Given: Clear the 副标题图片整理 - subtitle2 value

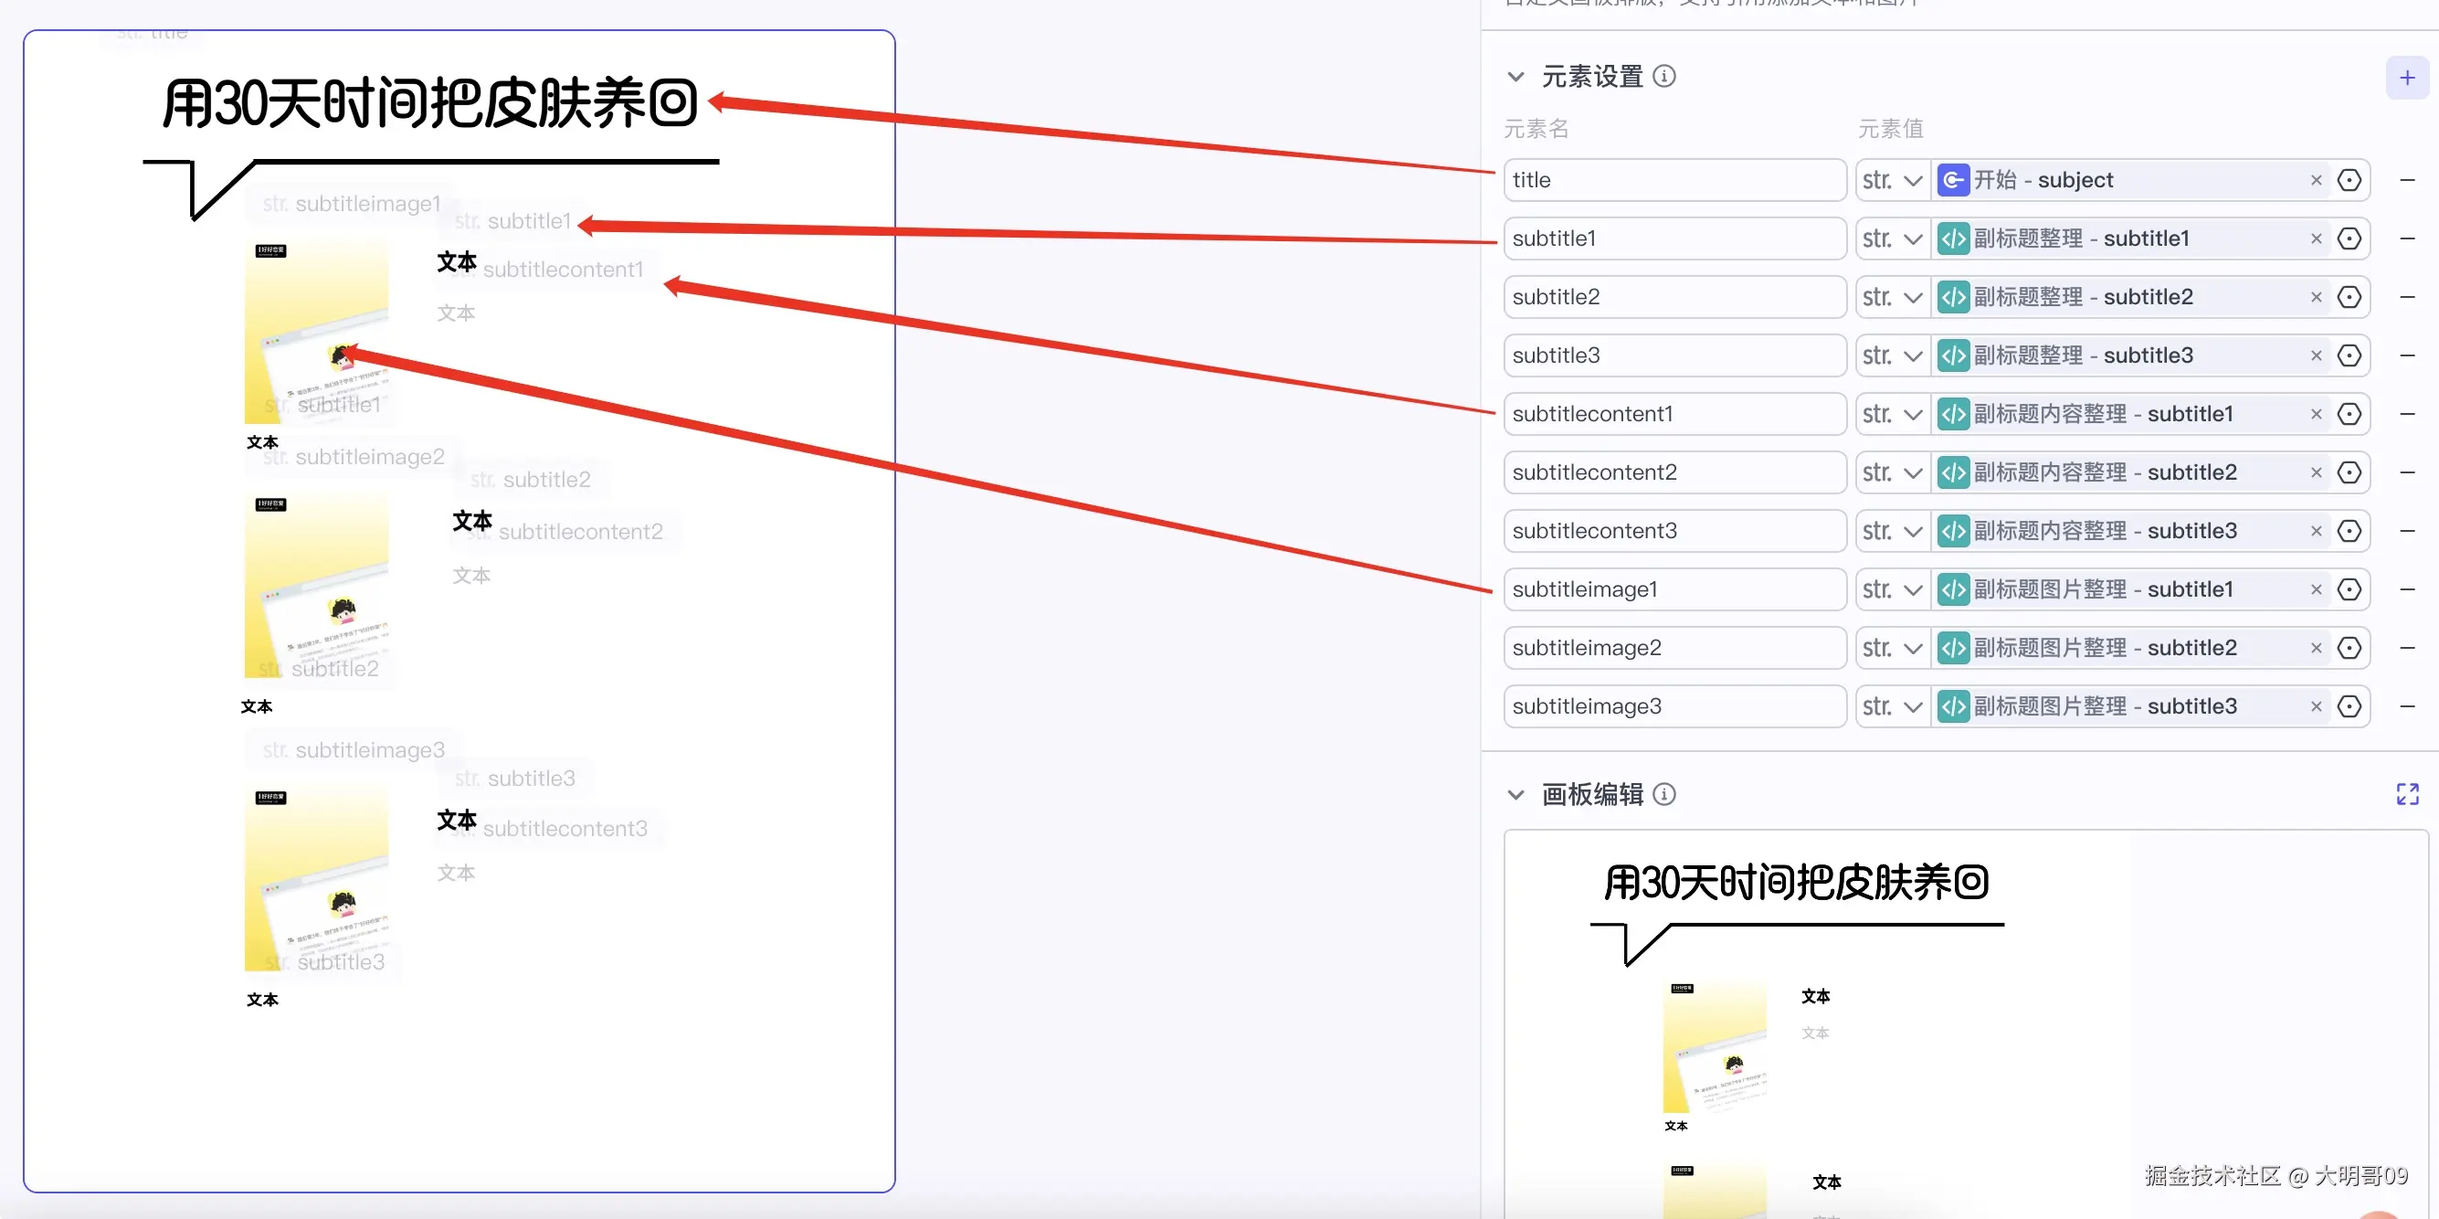Looking at the screenshot, I should point(2315,648).
